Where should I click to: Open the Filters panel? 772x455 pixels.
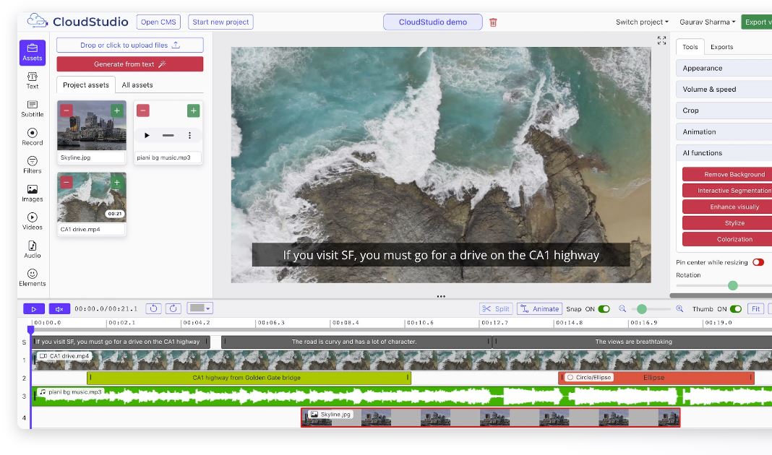[x=33, y=165]
